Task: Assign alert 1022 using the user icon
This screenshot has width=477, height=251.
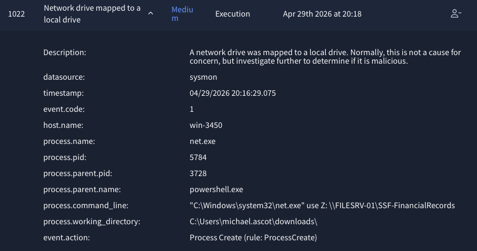Action: (x=456, y=14)
